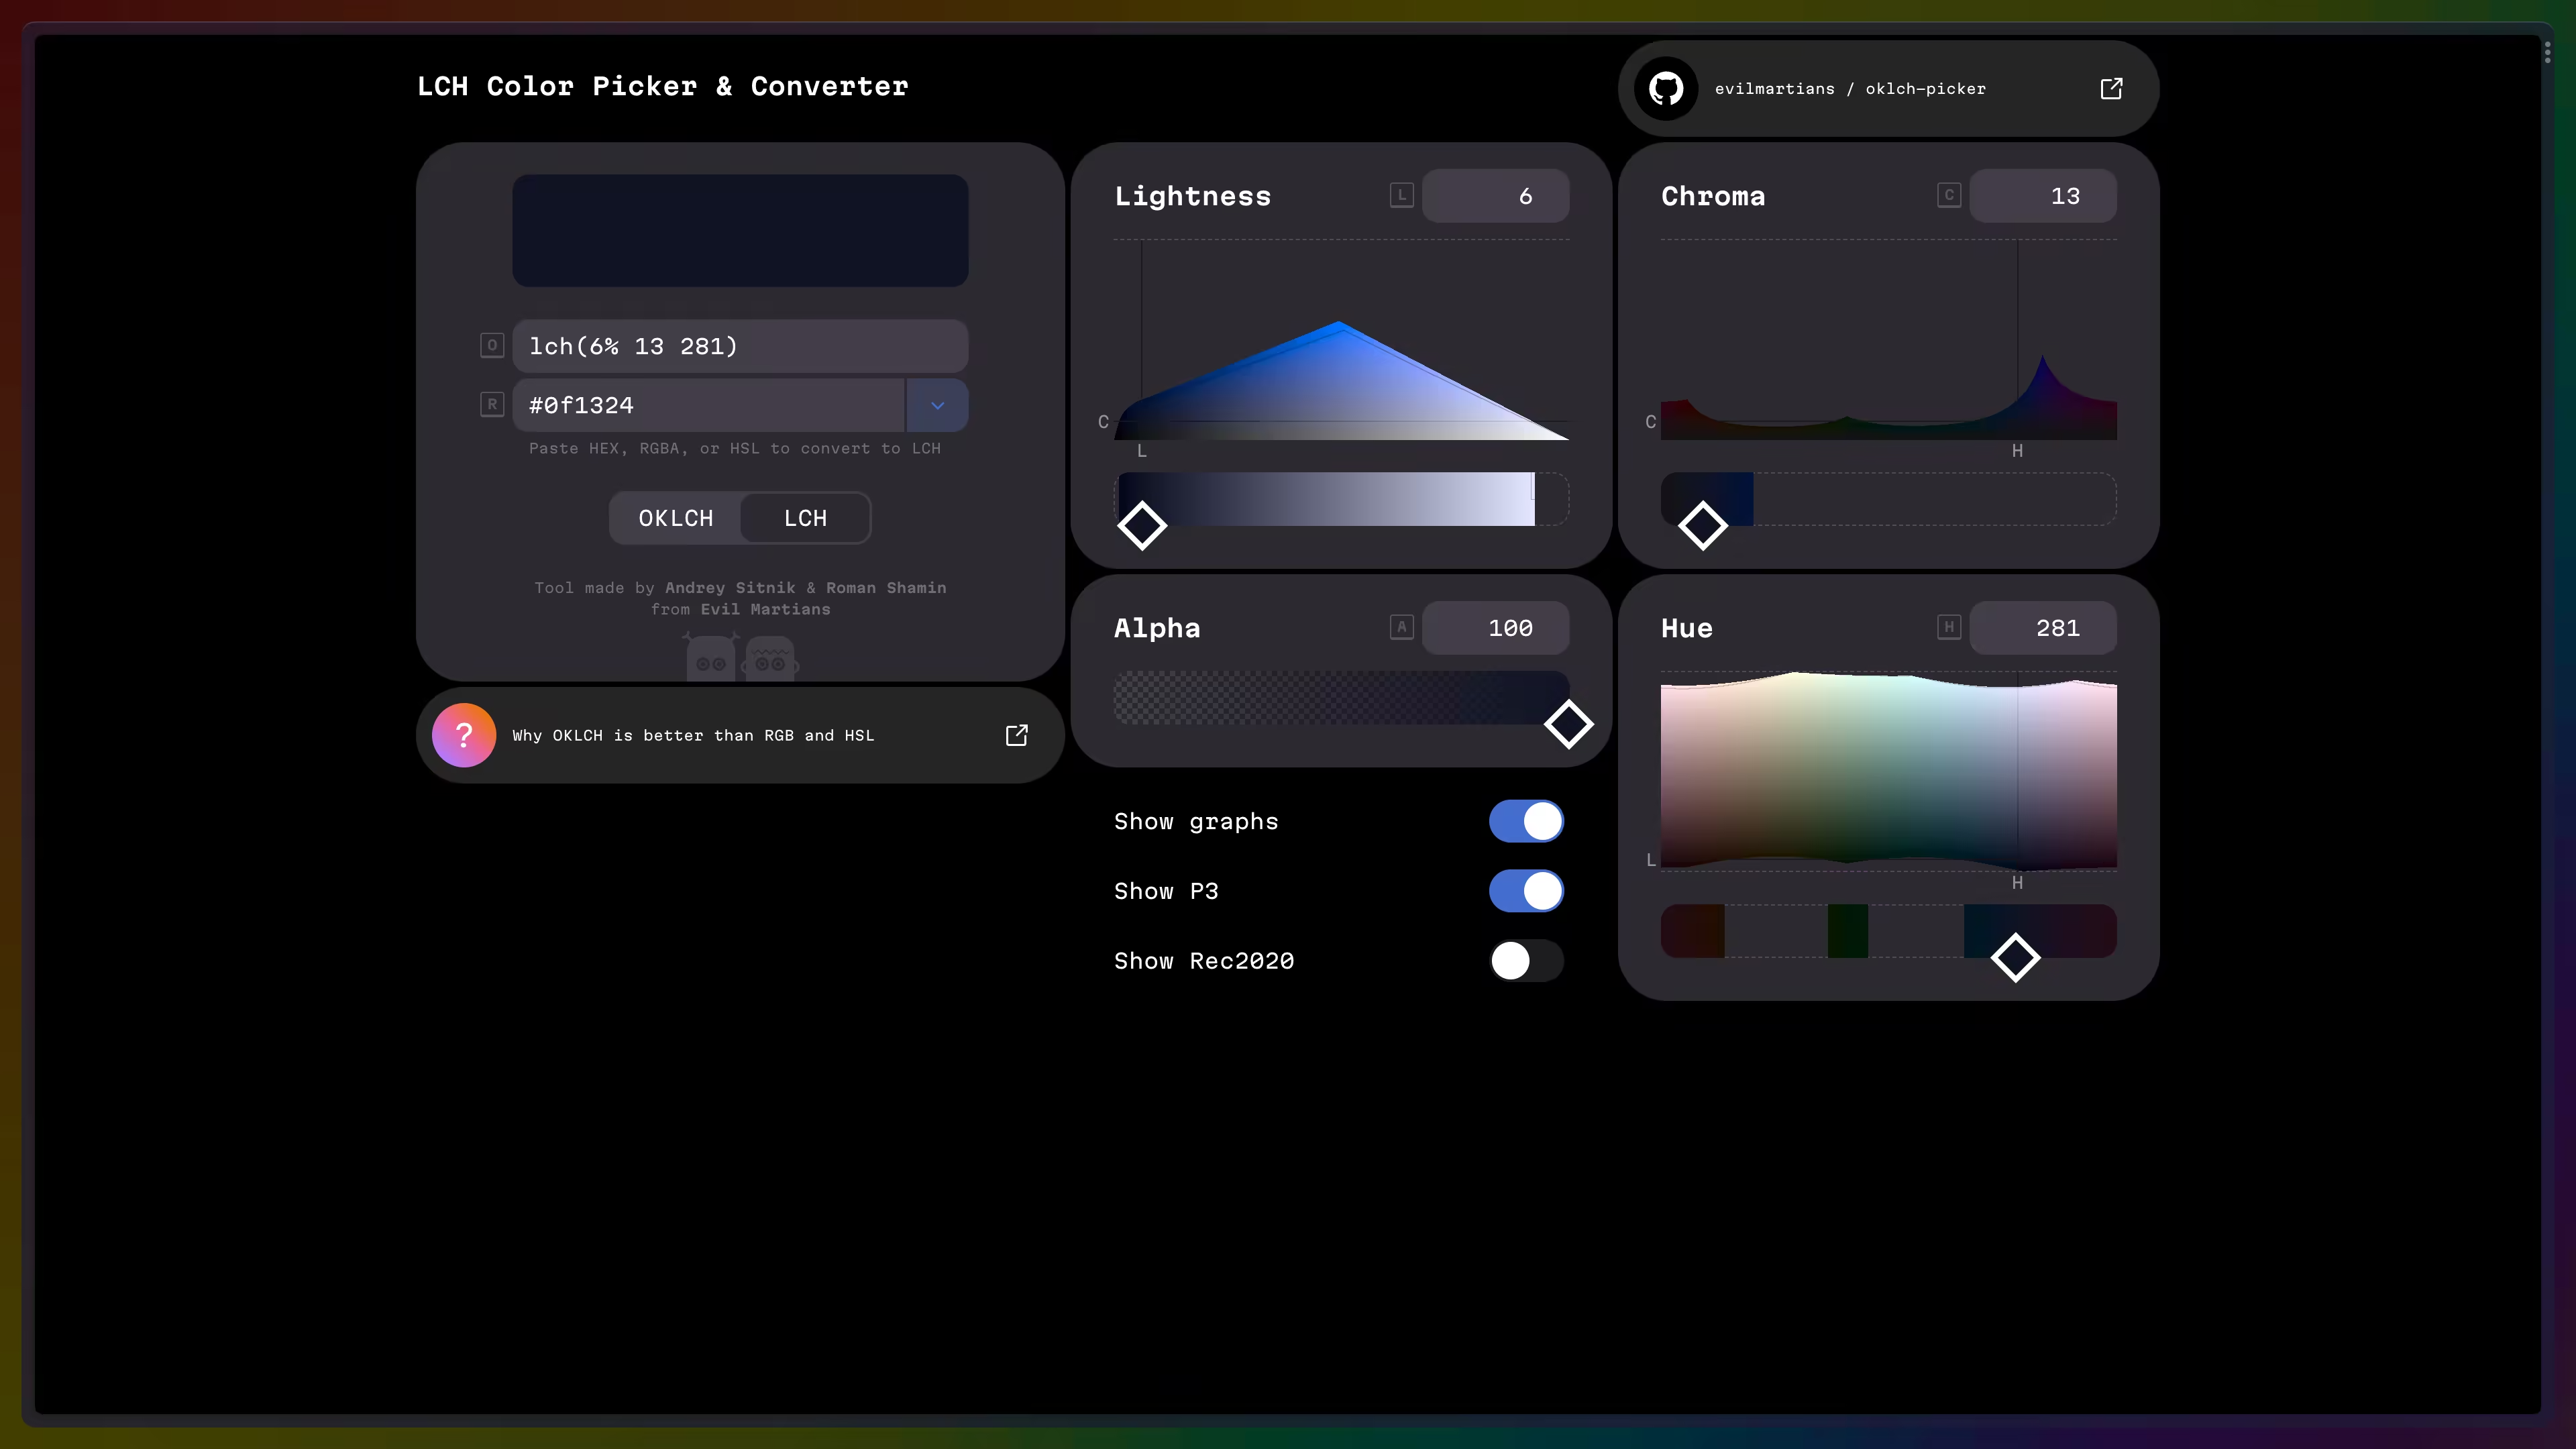Click the Paste HEX, RGBA, or HSL hint text

[x=734, y=448]
